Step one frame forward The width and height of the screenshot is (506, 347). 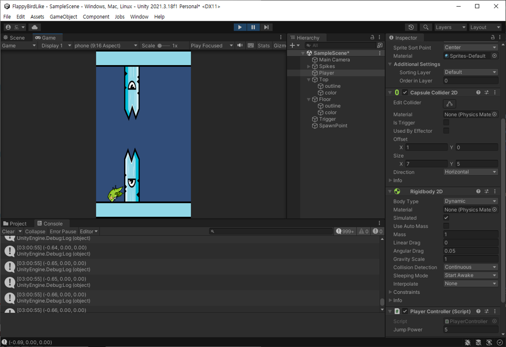tap(266, 27)
